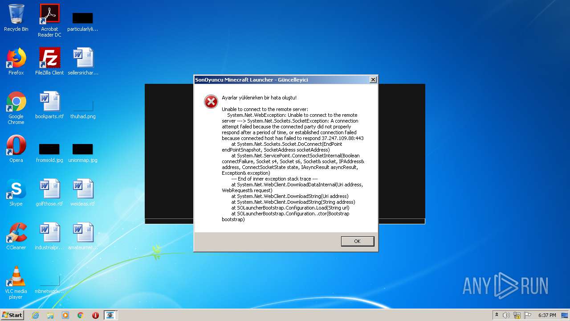Viewport: 570px width, 321px height.
Task: Select the thuhad.png file icon
Action: pyautogui.click(x=83, y=109)
